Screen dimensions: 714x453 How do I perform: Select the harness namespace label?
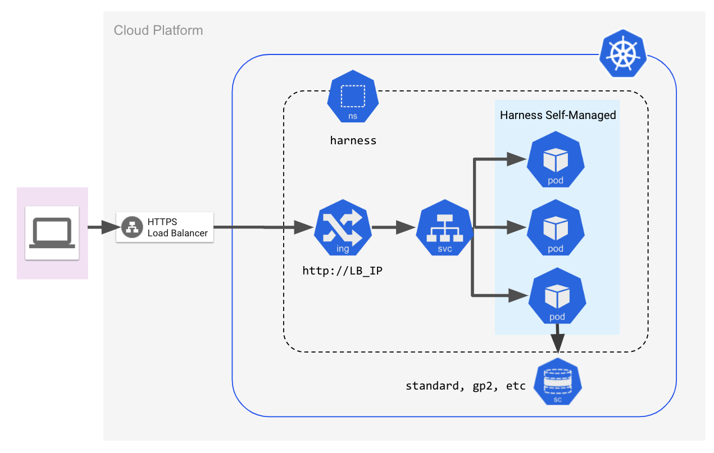[353, 140]
